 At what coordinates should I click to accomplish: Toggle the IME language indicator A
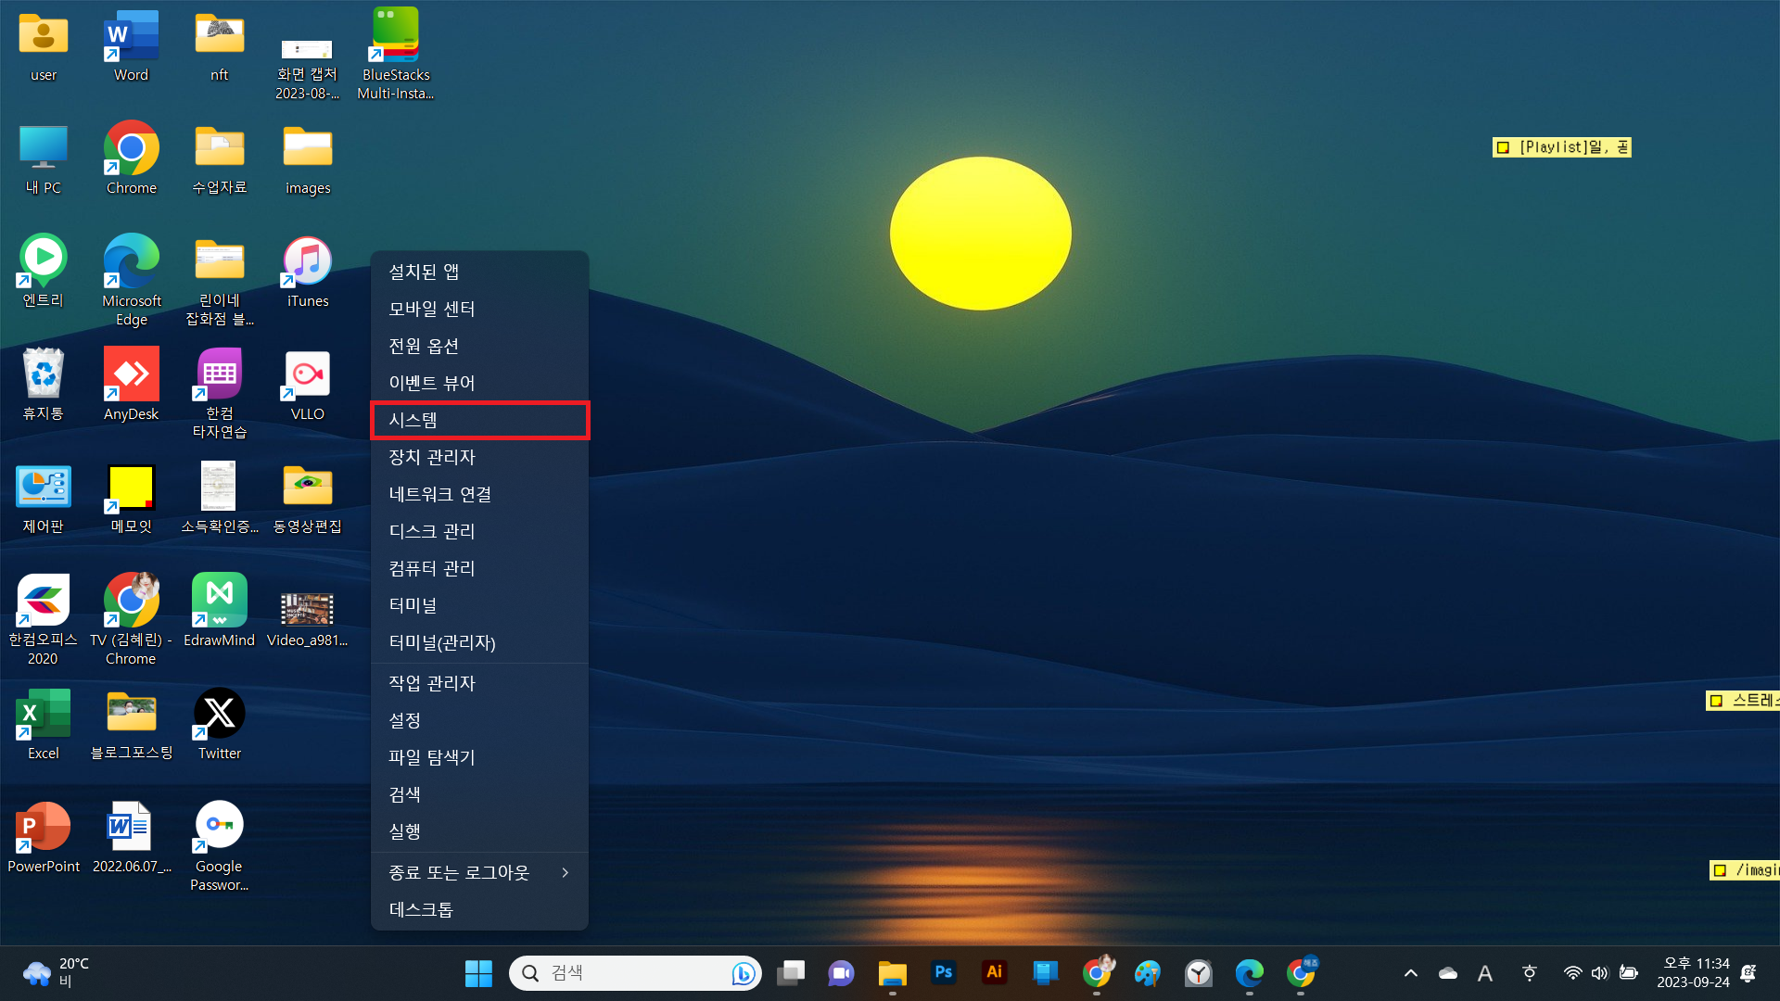point(1484,973)
